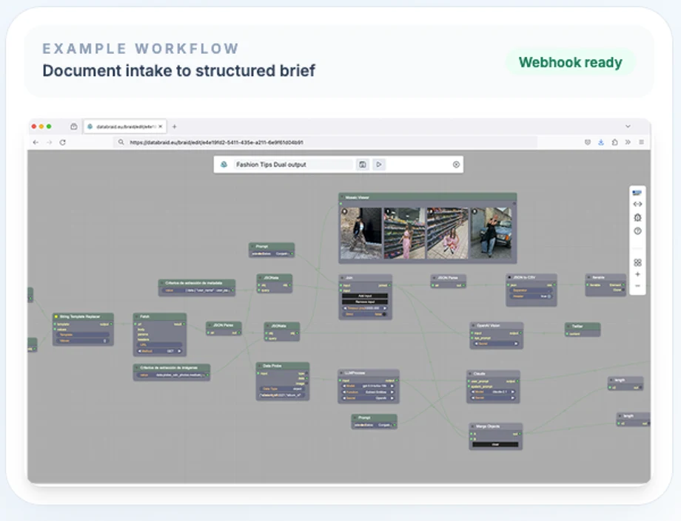Select the databraid.eu browser tab
The image size is (681, 521).
[x=125, y=126]
